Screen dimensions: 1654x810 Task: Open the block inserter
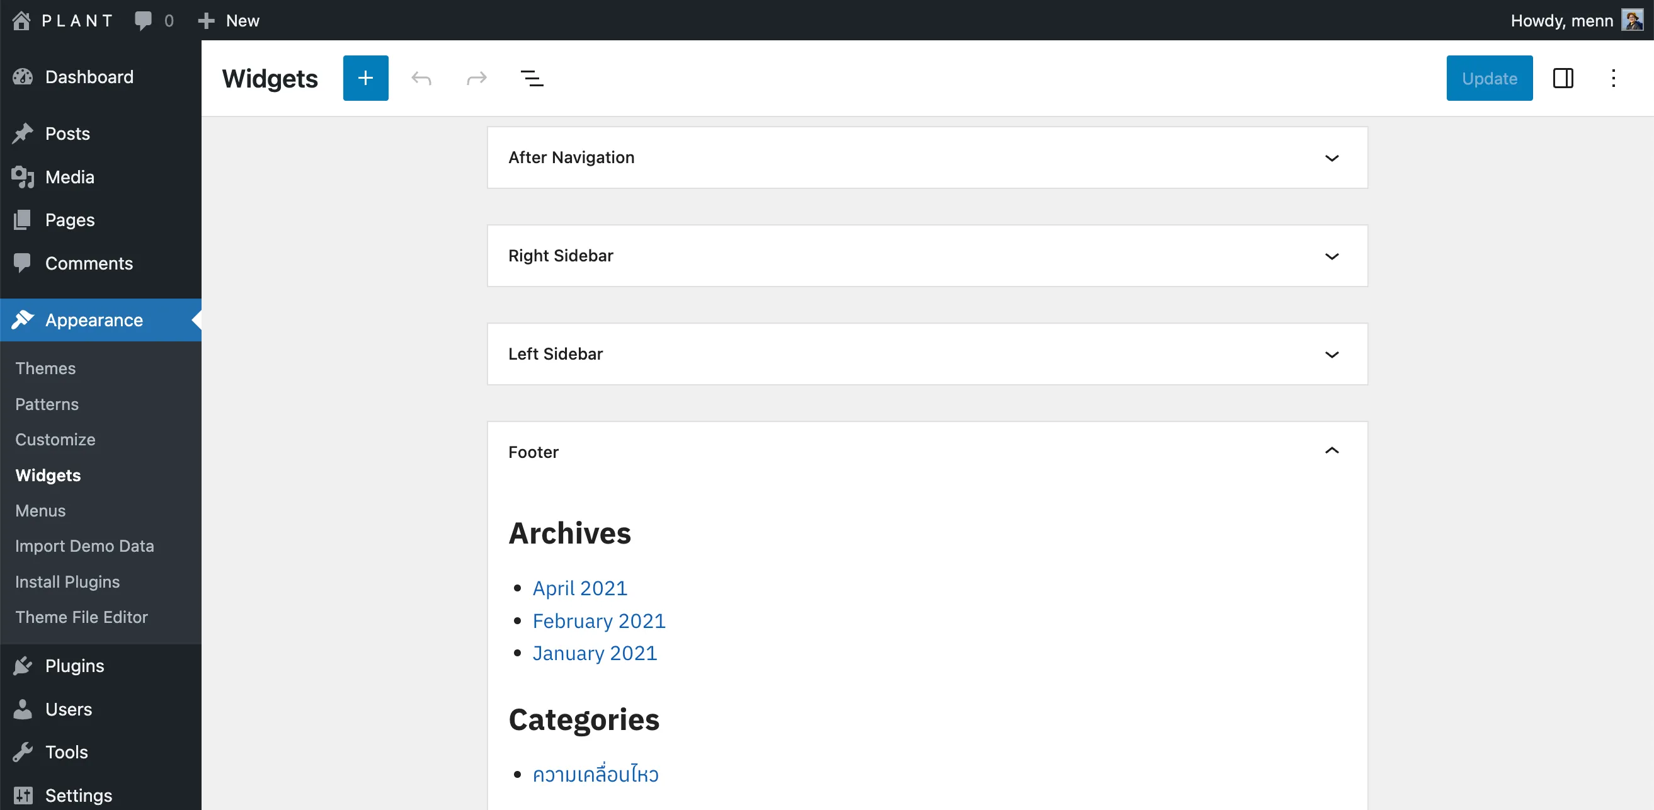365,77
